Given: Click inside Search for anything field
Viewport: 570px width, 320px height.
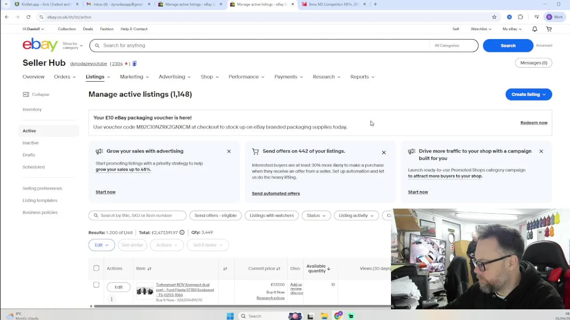Looking at the screenshot, I should tap(260, 45).
